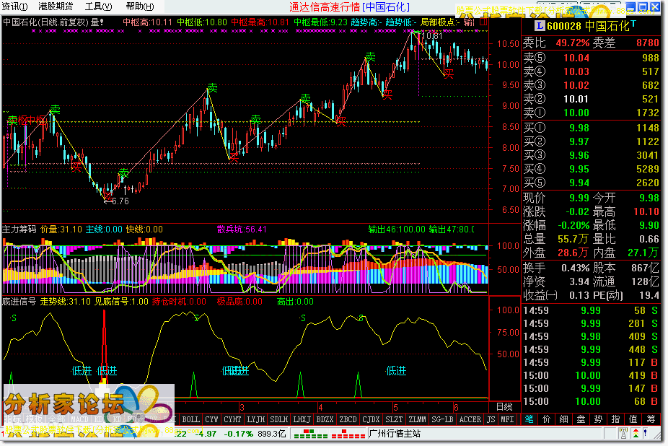This screenshot has height=446, width=668.
Task: Click the 卖① ask price 10.00
Action: pos(576,113)
